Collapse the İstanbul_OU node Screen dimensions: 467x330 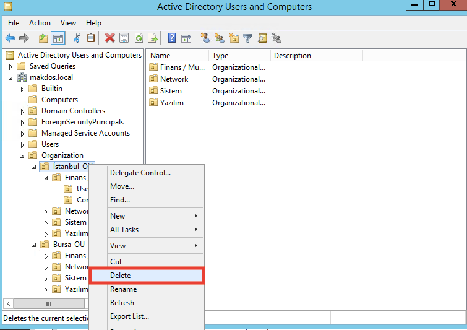click(x=34, y=167)
